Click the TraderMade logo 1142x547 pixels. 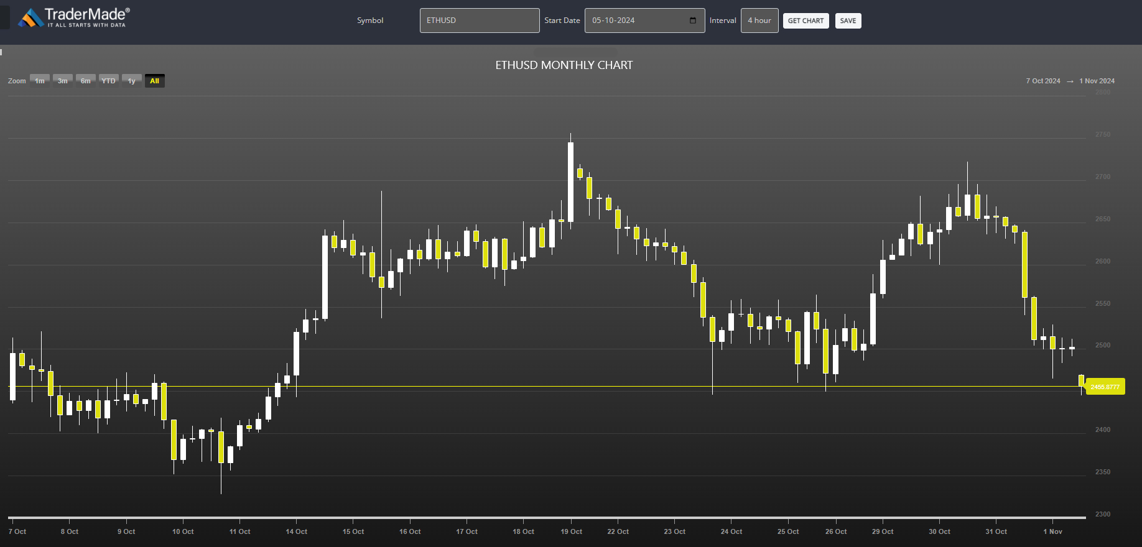(74, 18)
